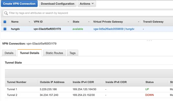
Task: Click the Download Configuration button
Action: pyautogui.click(x=58, y=4)
